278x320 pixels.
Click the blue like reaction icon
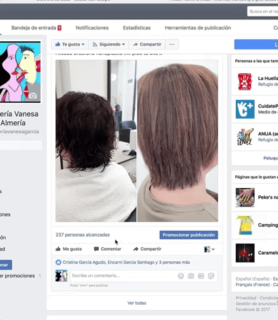point(58,262)
